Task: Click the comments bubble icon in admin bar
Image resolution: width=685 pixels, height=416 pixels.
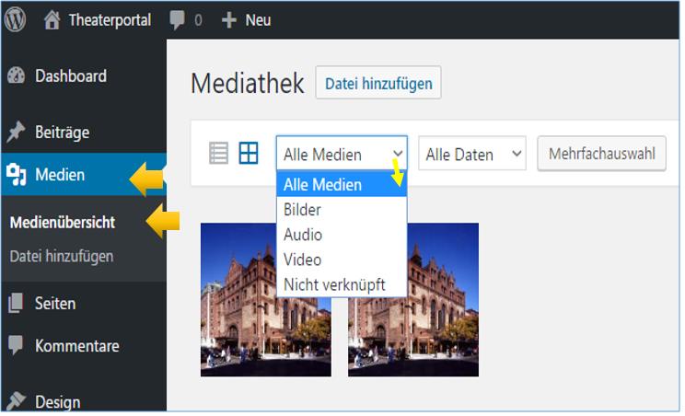Action: pyautogui.click(x=177, y=20)
